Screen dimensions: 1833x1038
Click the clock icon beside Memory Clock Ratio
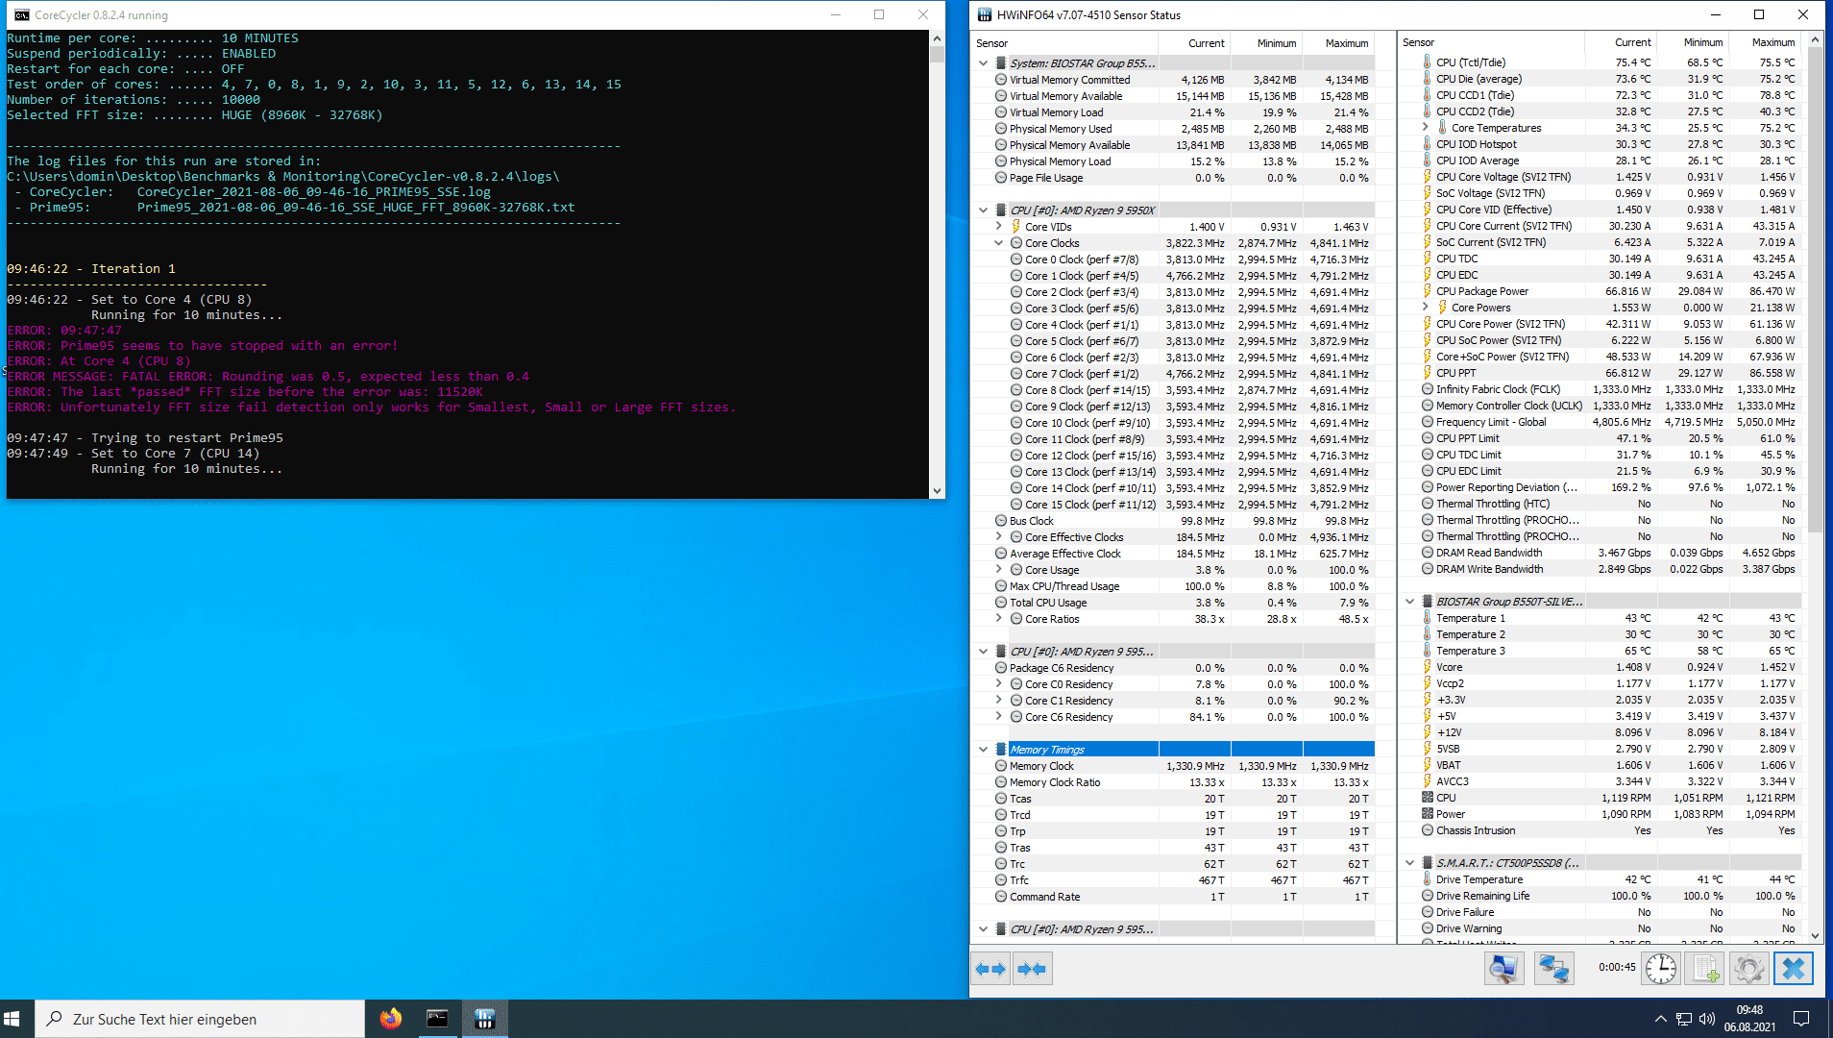click(1001, 782)
